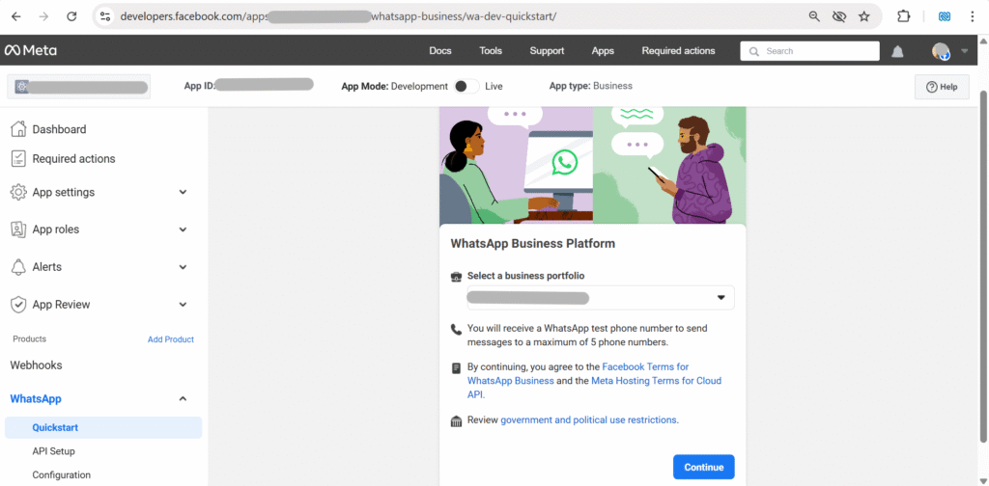Open Chrome three-dot menu
The image size is (989, 486).
pyautogui.click(x=973, y=16)
